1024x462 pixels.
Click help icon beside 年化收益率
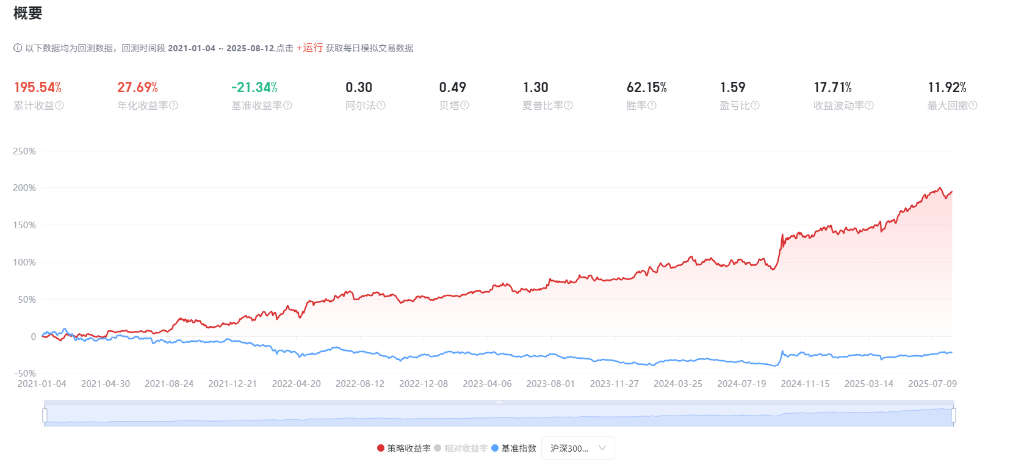[173, 106]
